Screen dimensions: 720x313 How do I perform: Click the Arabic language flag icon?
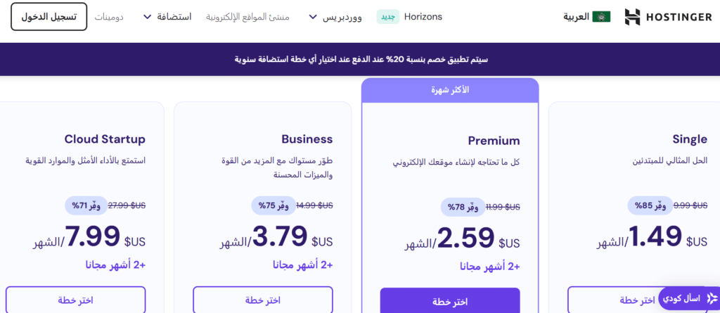click(x=601, y=17)
